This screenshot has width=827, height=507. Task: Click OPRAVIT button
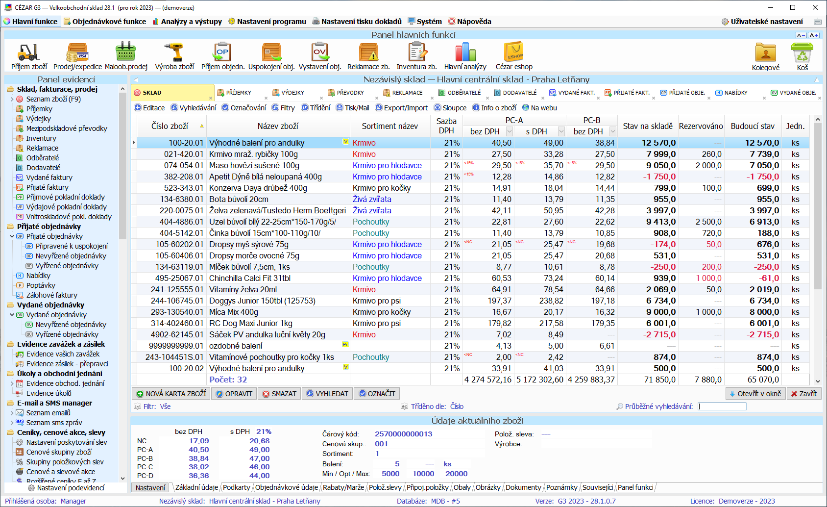coord(234,394)
